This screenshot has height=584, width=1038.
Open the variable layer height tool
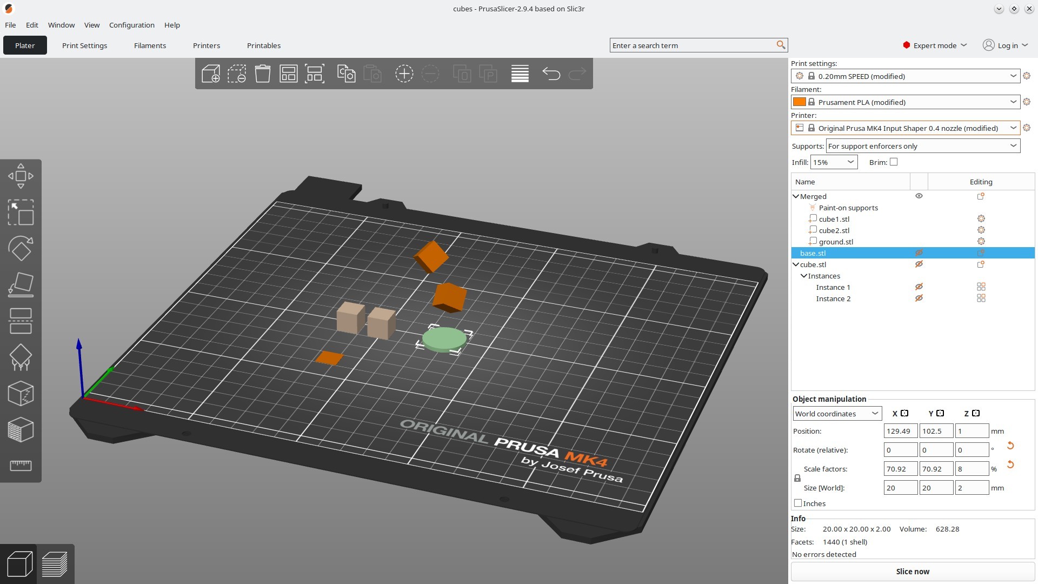click(520, 74)
